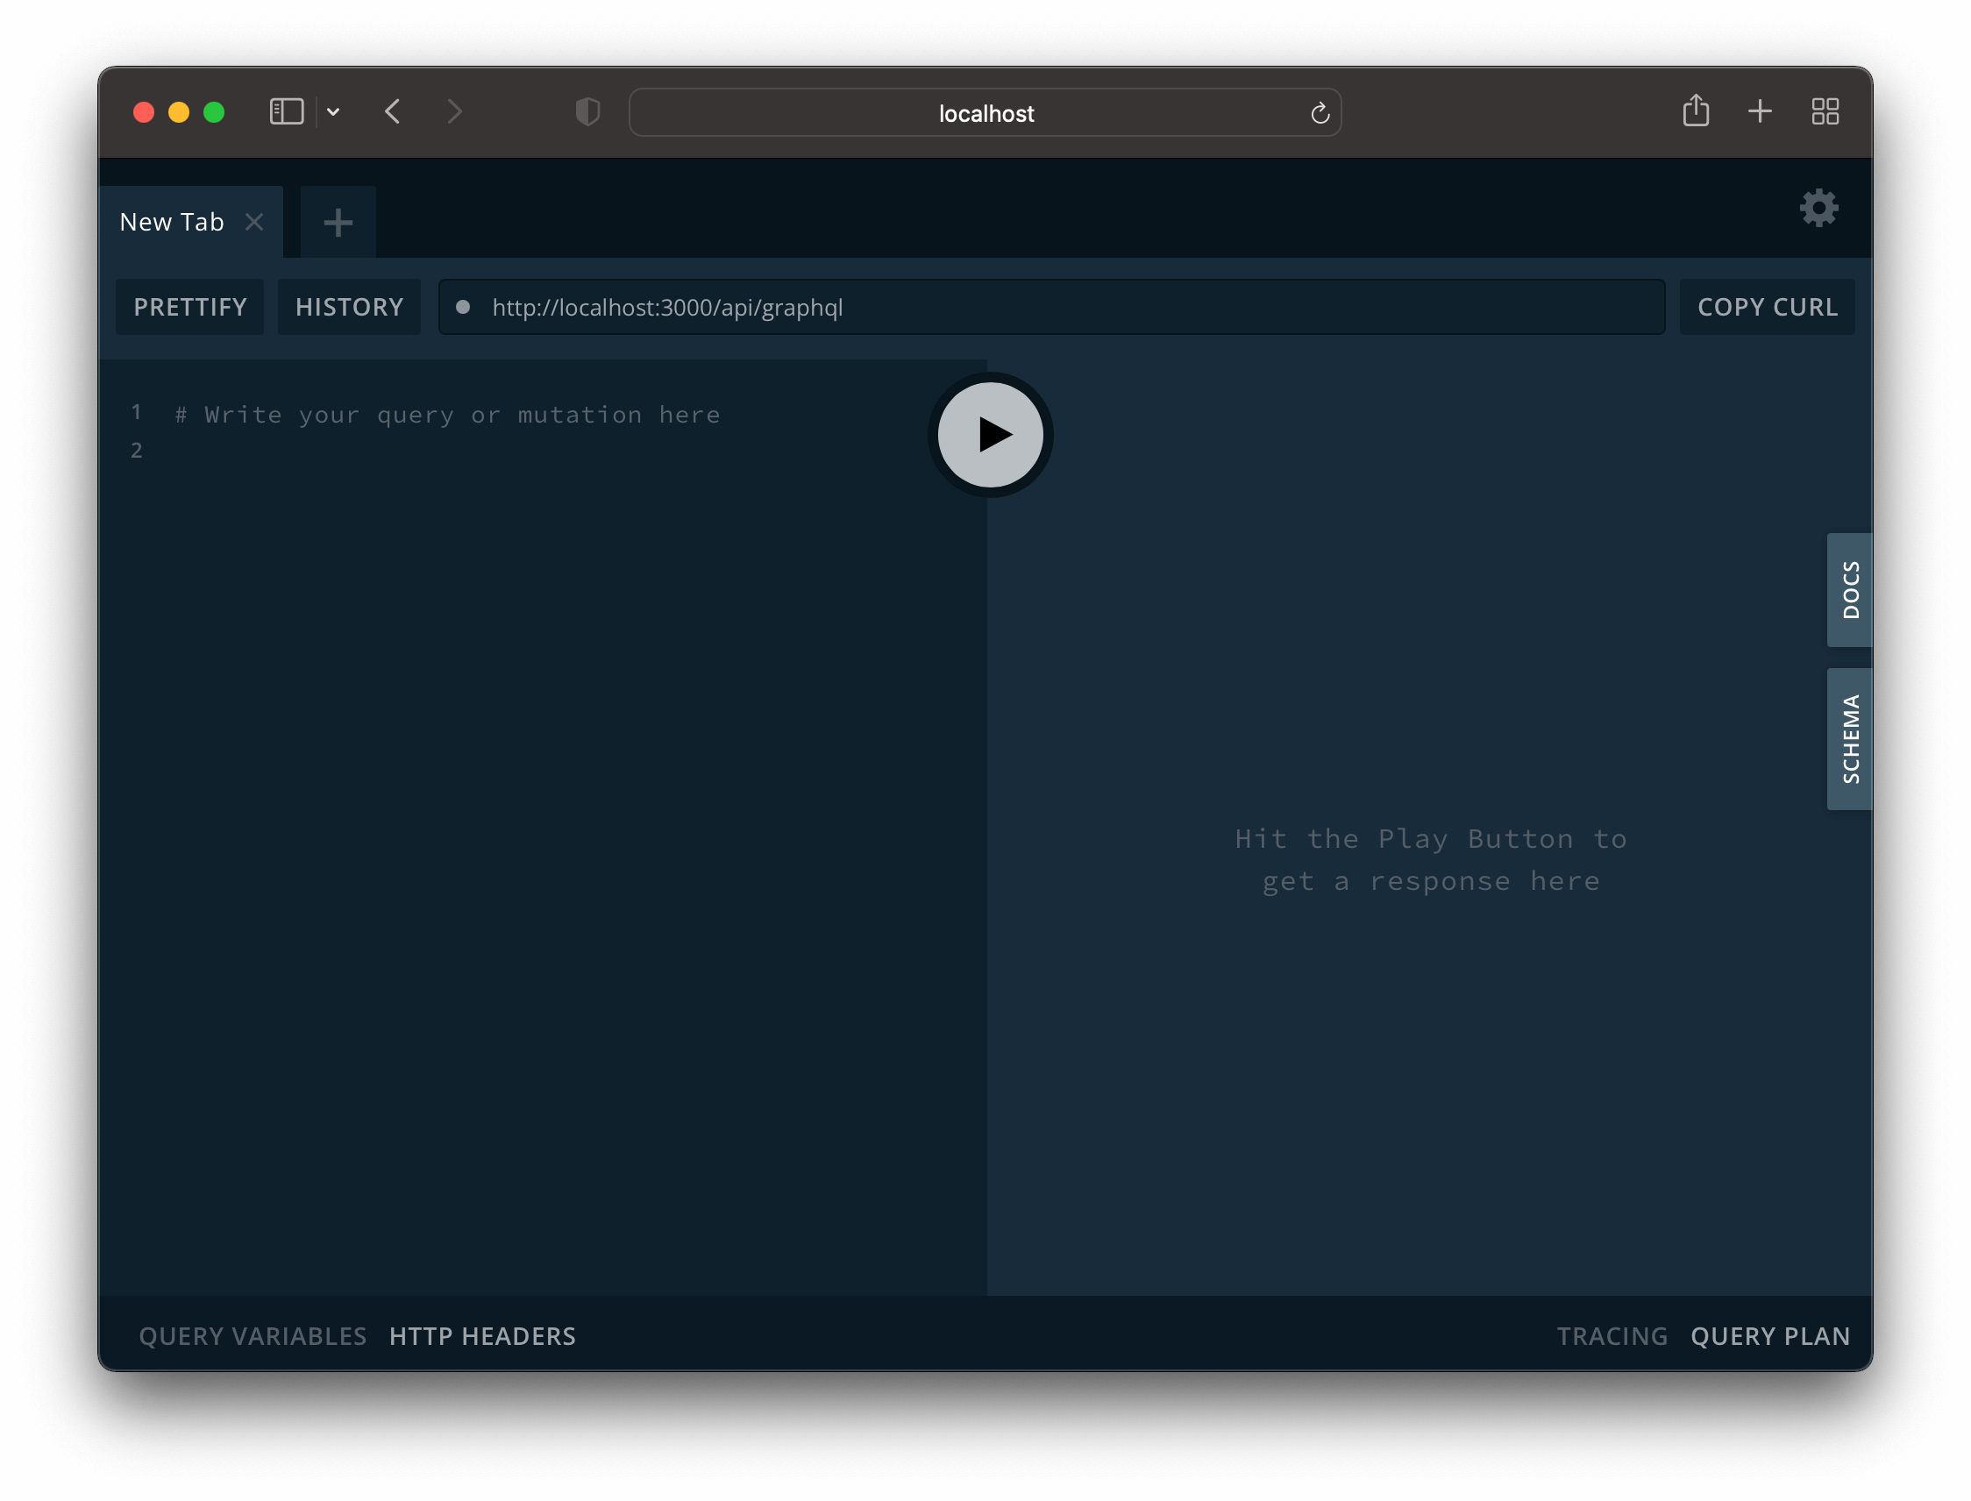Expand the sidebar dropdown chevron
This screenshot has height=1501, width=1971.
pyautogui.click(x=333, y=111)
